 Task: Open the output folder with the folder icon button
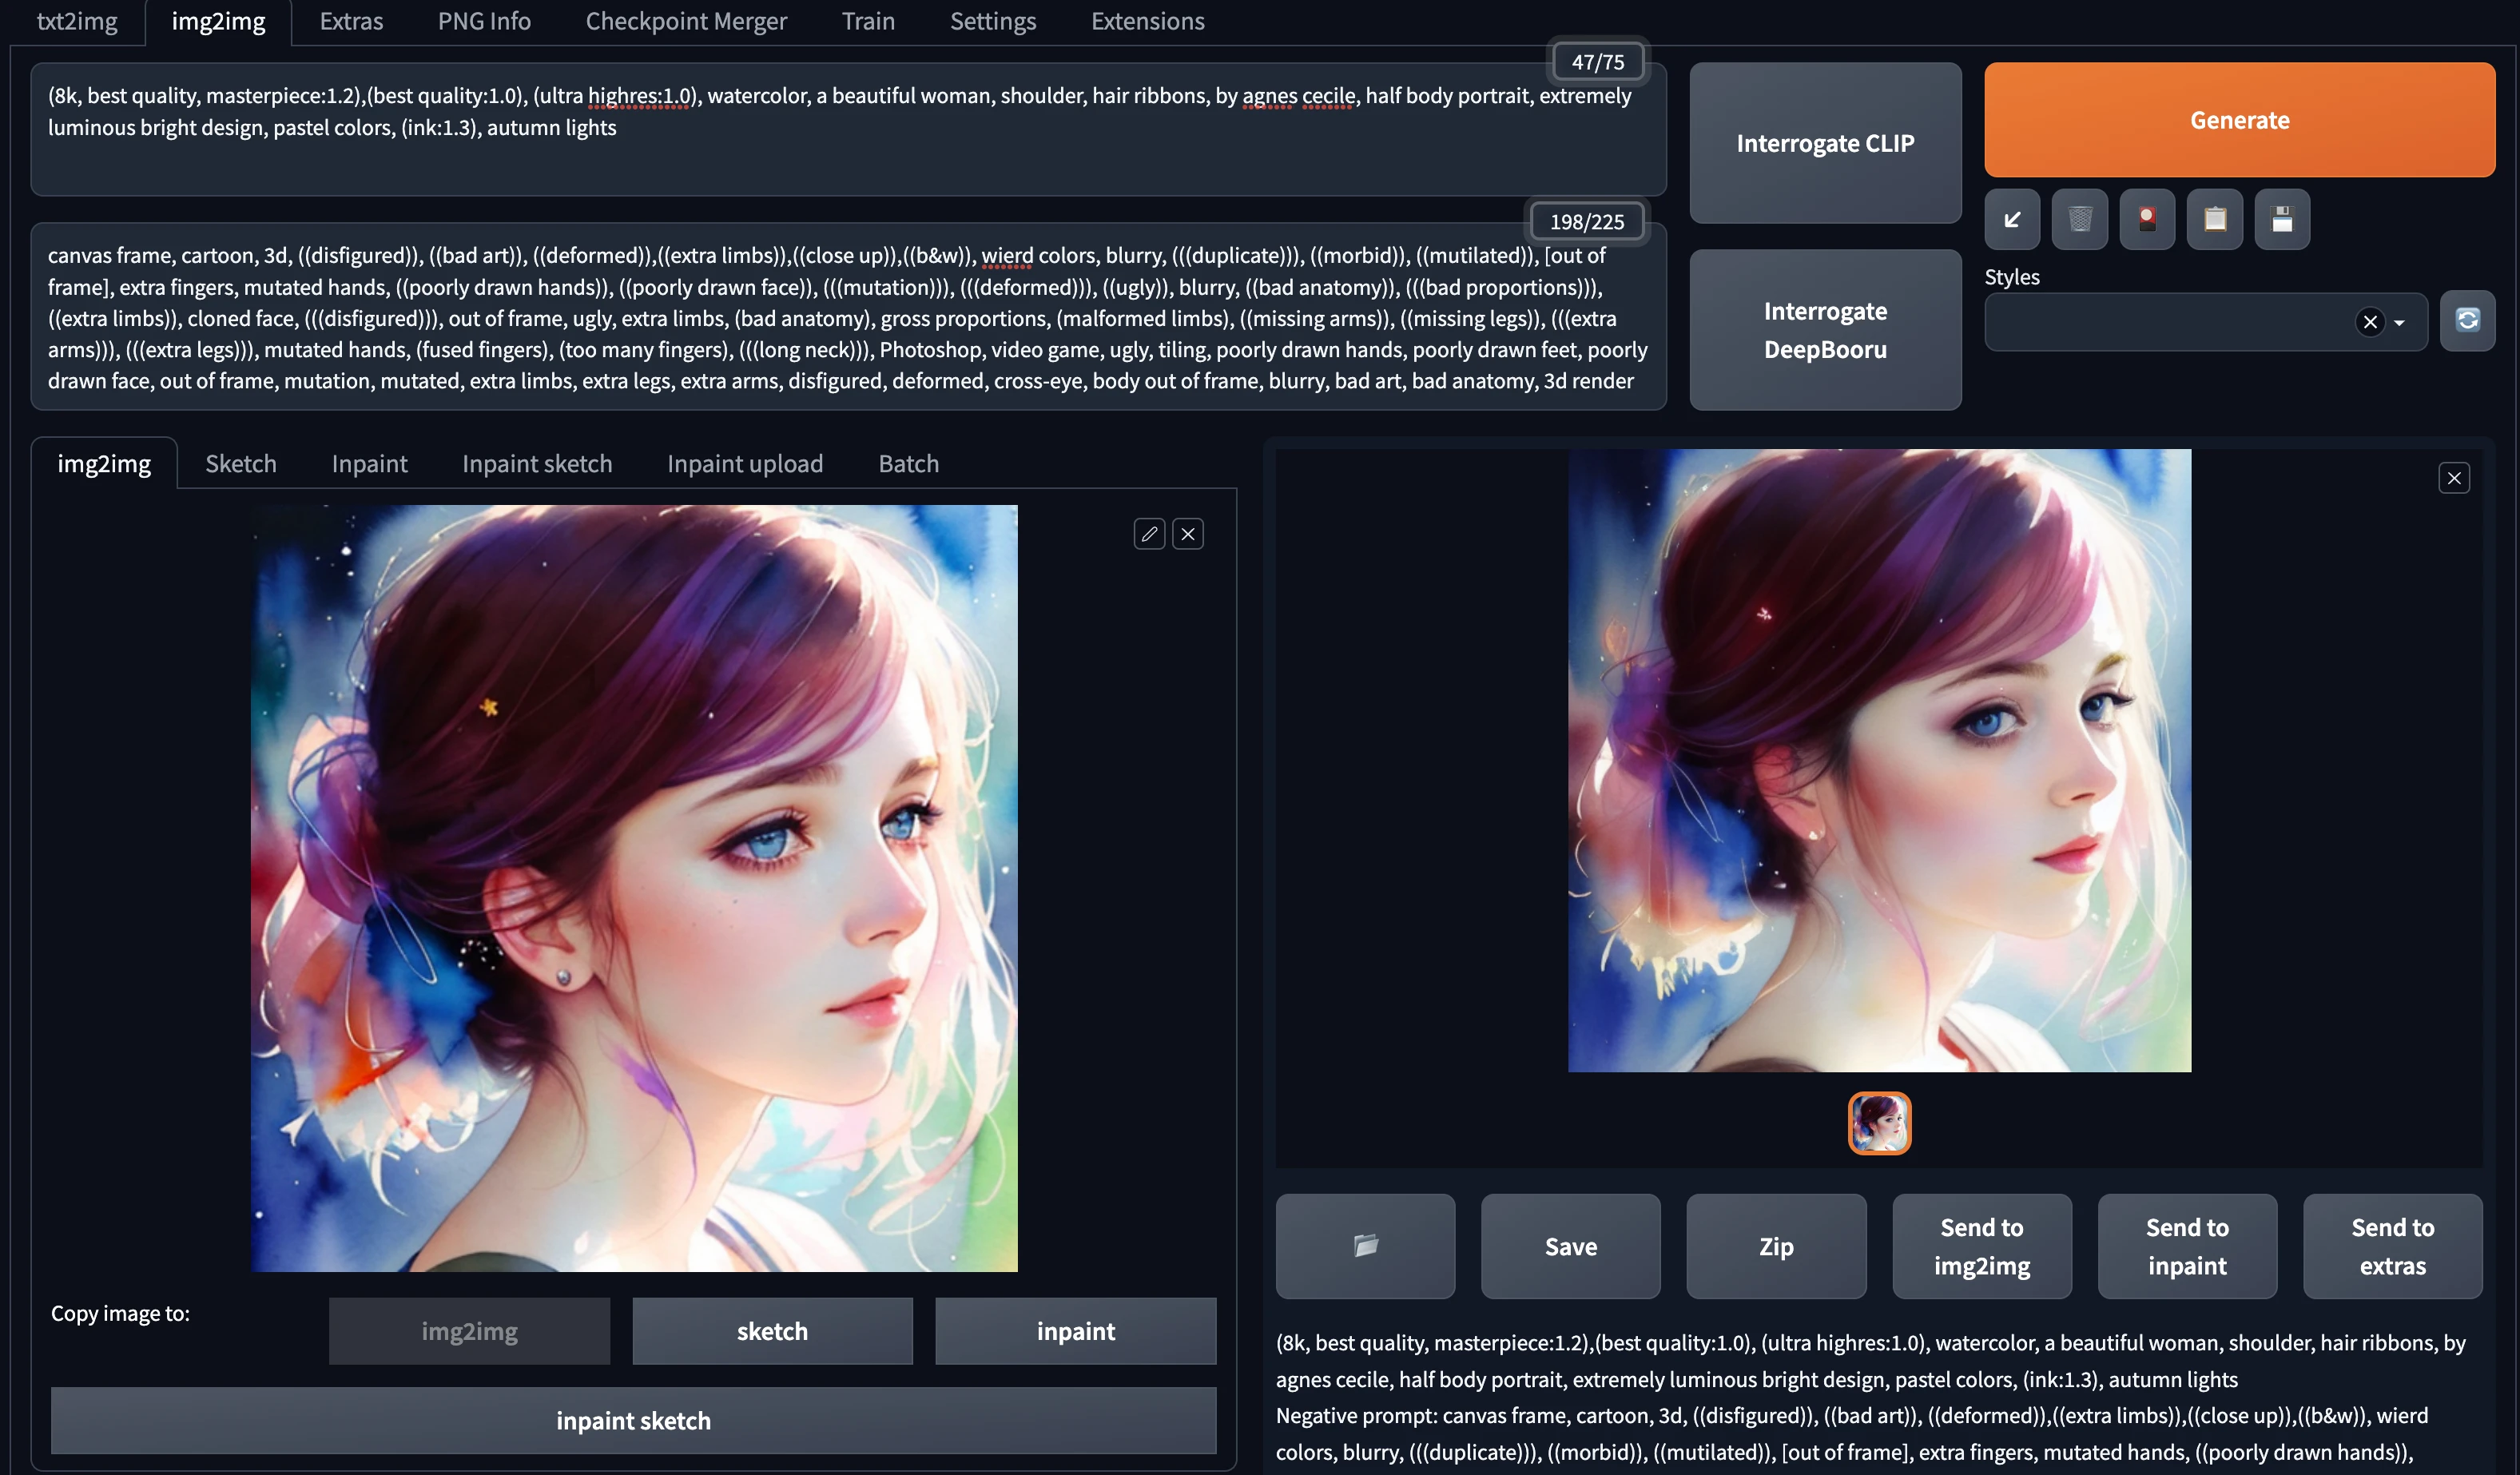point(1365,1246)
